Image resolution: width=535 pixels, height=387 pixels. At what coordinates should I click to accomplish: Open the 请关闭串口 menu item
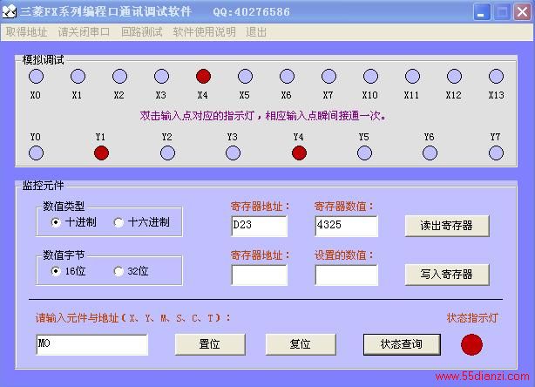click(84, 32)
